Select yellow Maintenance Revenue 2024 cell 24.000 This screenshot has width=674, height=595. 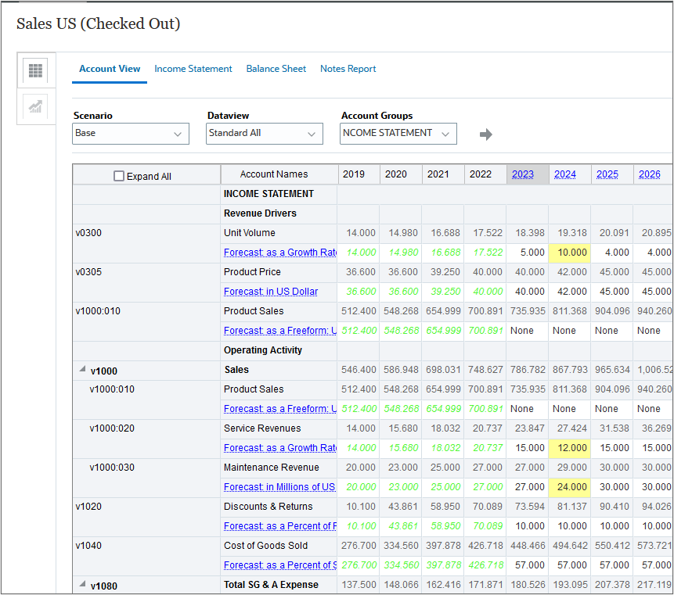click(x=569, y=487)
